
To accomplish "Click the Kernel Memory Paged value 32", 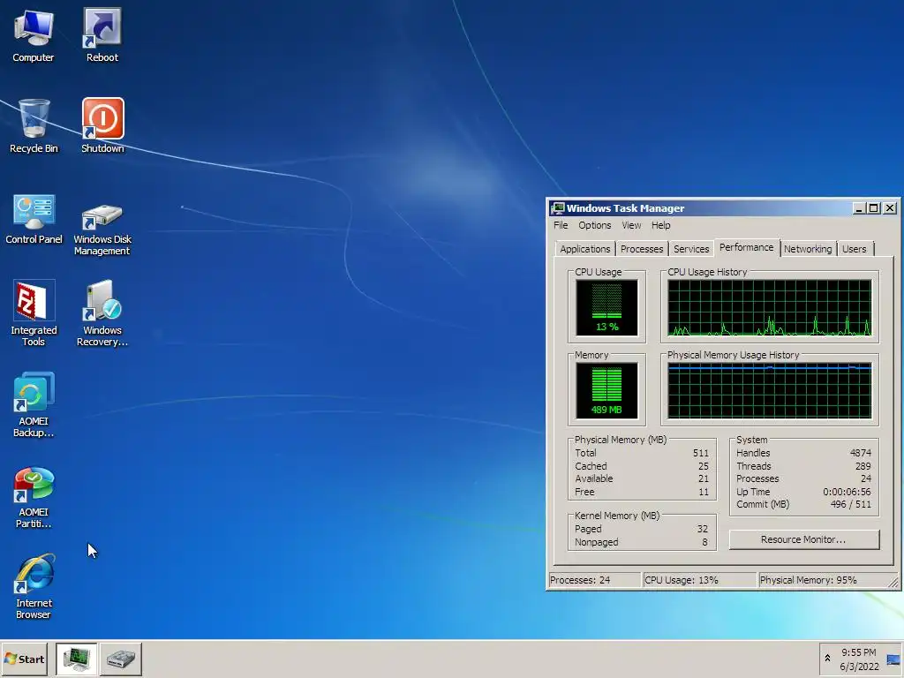I will 702,529.
